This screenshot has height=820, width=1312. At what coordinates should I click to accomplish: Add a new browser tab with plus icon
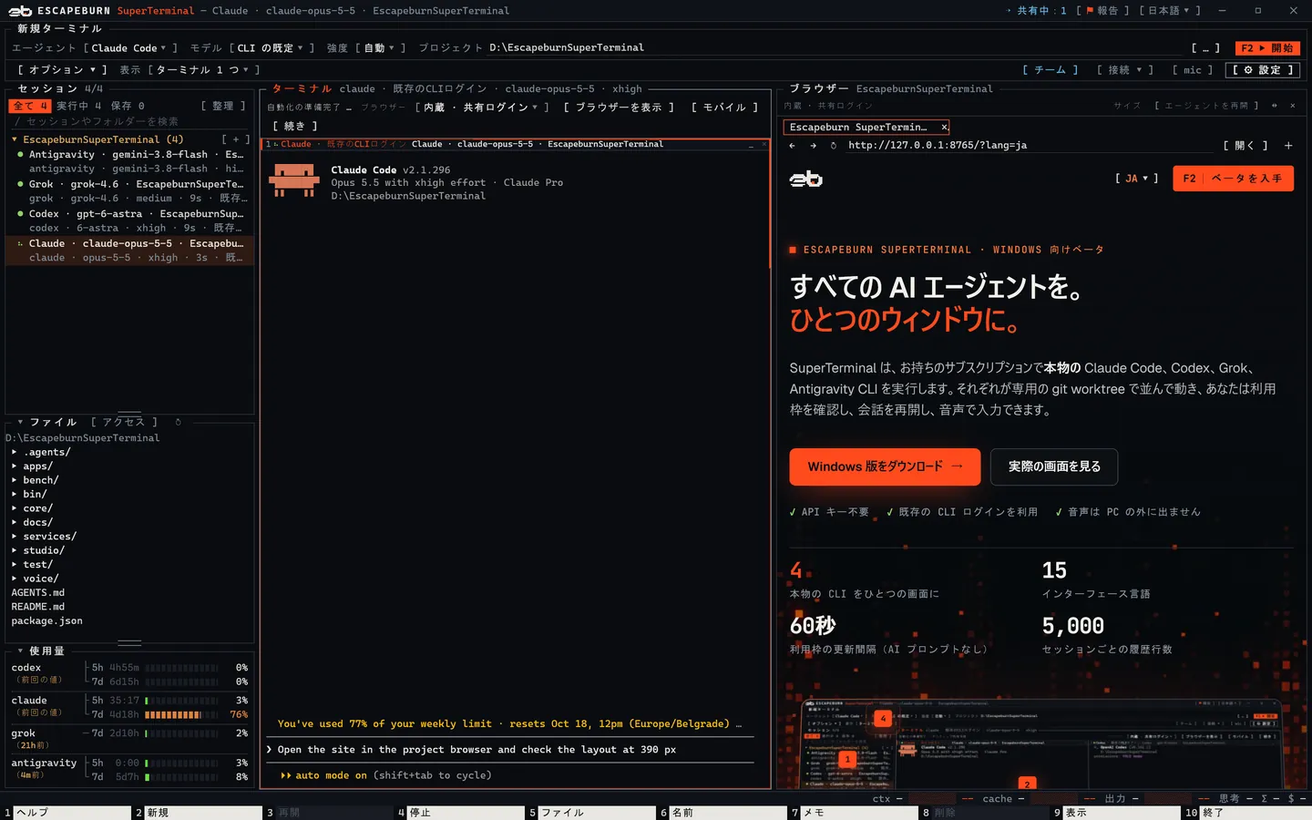point(1288,146)
